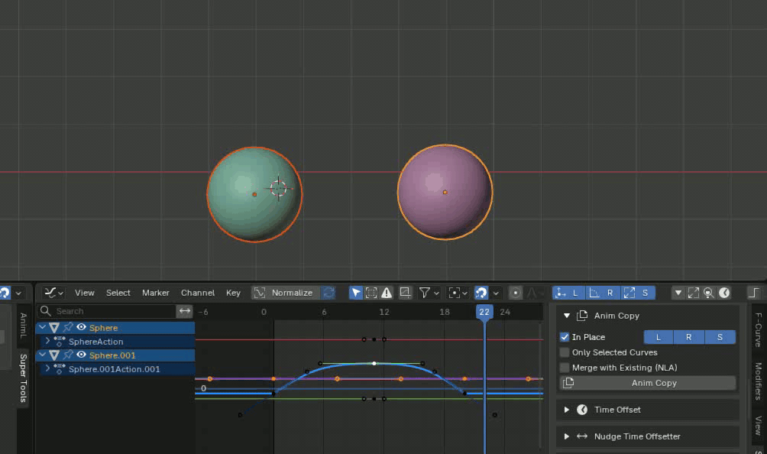Click the proportional falloff curve icon
This screenshot has height=454, width=767.
(x=533, y=293)
